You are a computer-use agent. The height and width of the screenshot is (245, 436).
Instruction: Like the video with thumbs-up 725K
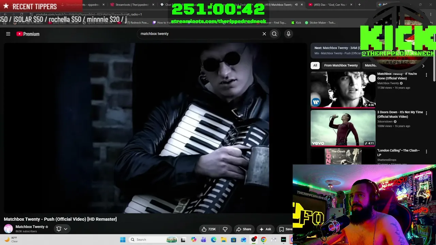pos(208,229)
